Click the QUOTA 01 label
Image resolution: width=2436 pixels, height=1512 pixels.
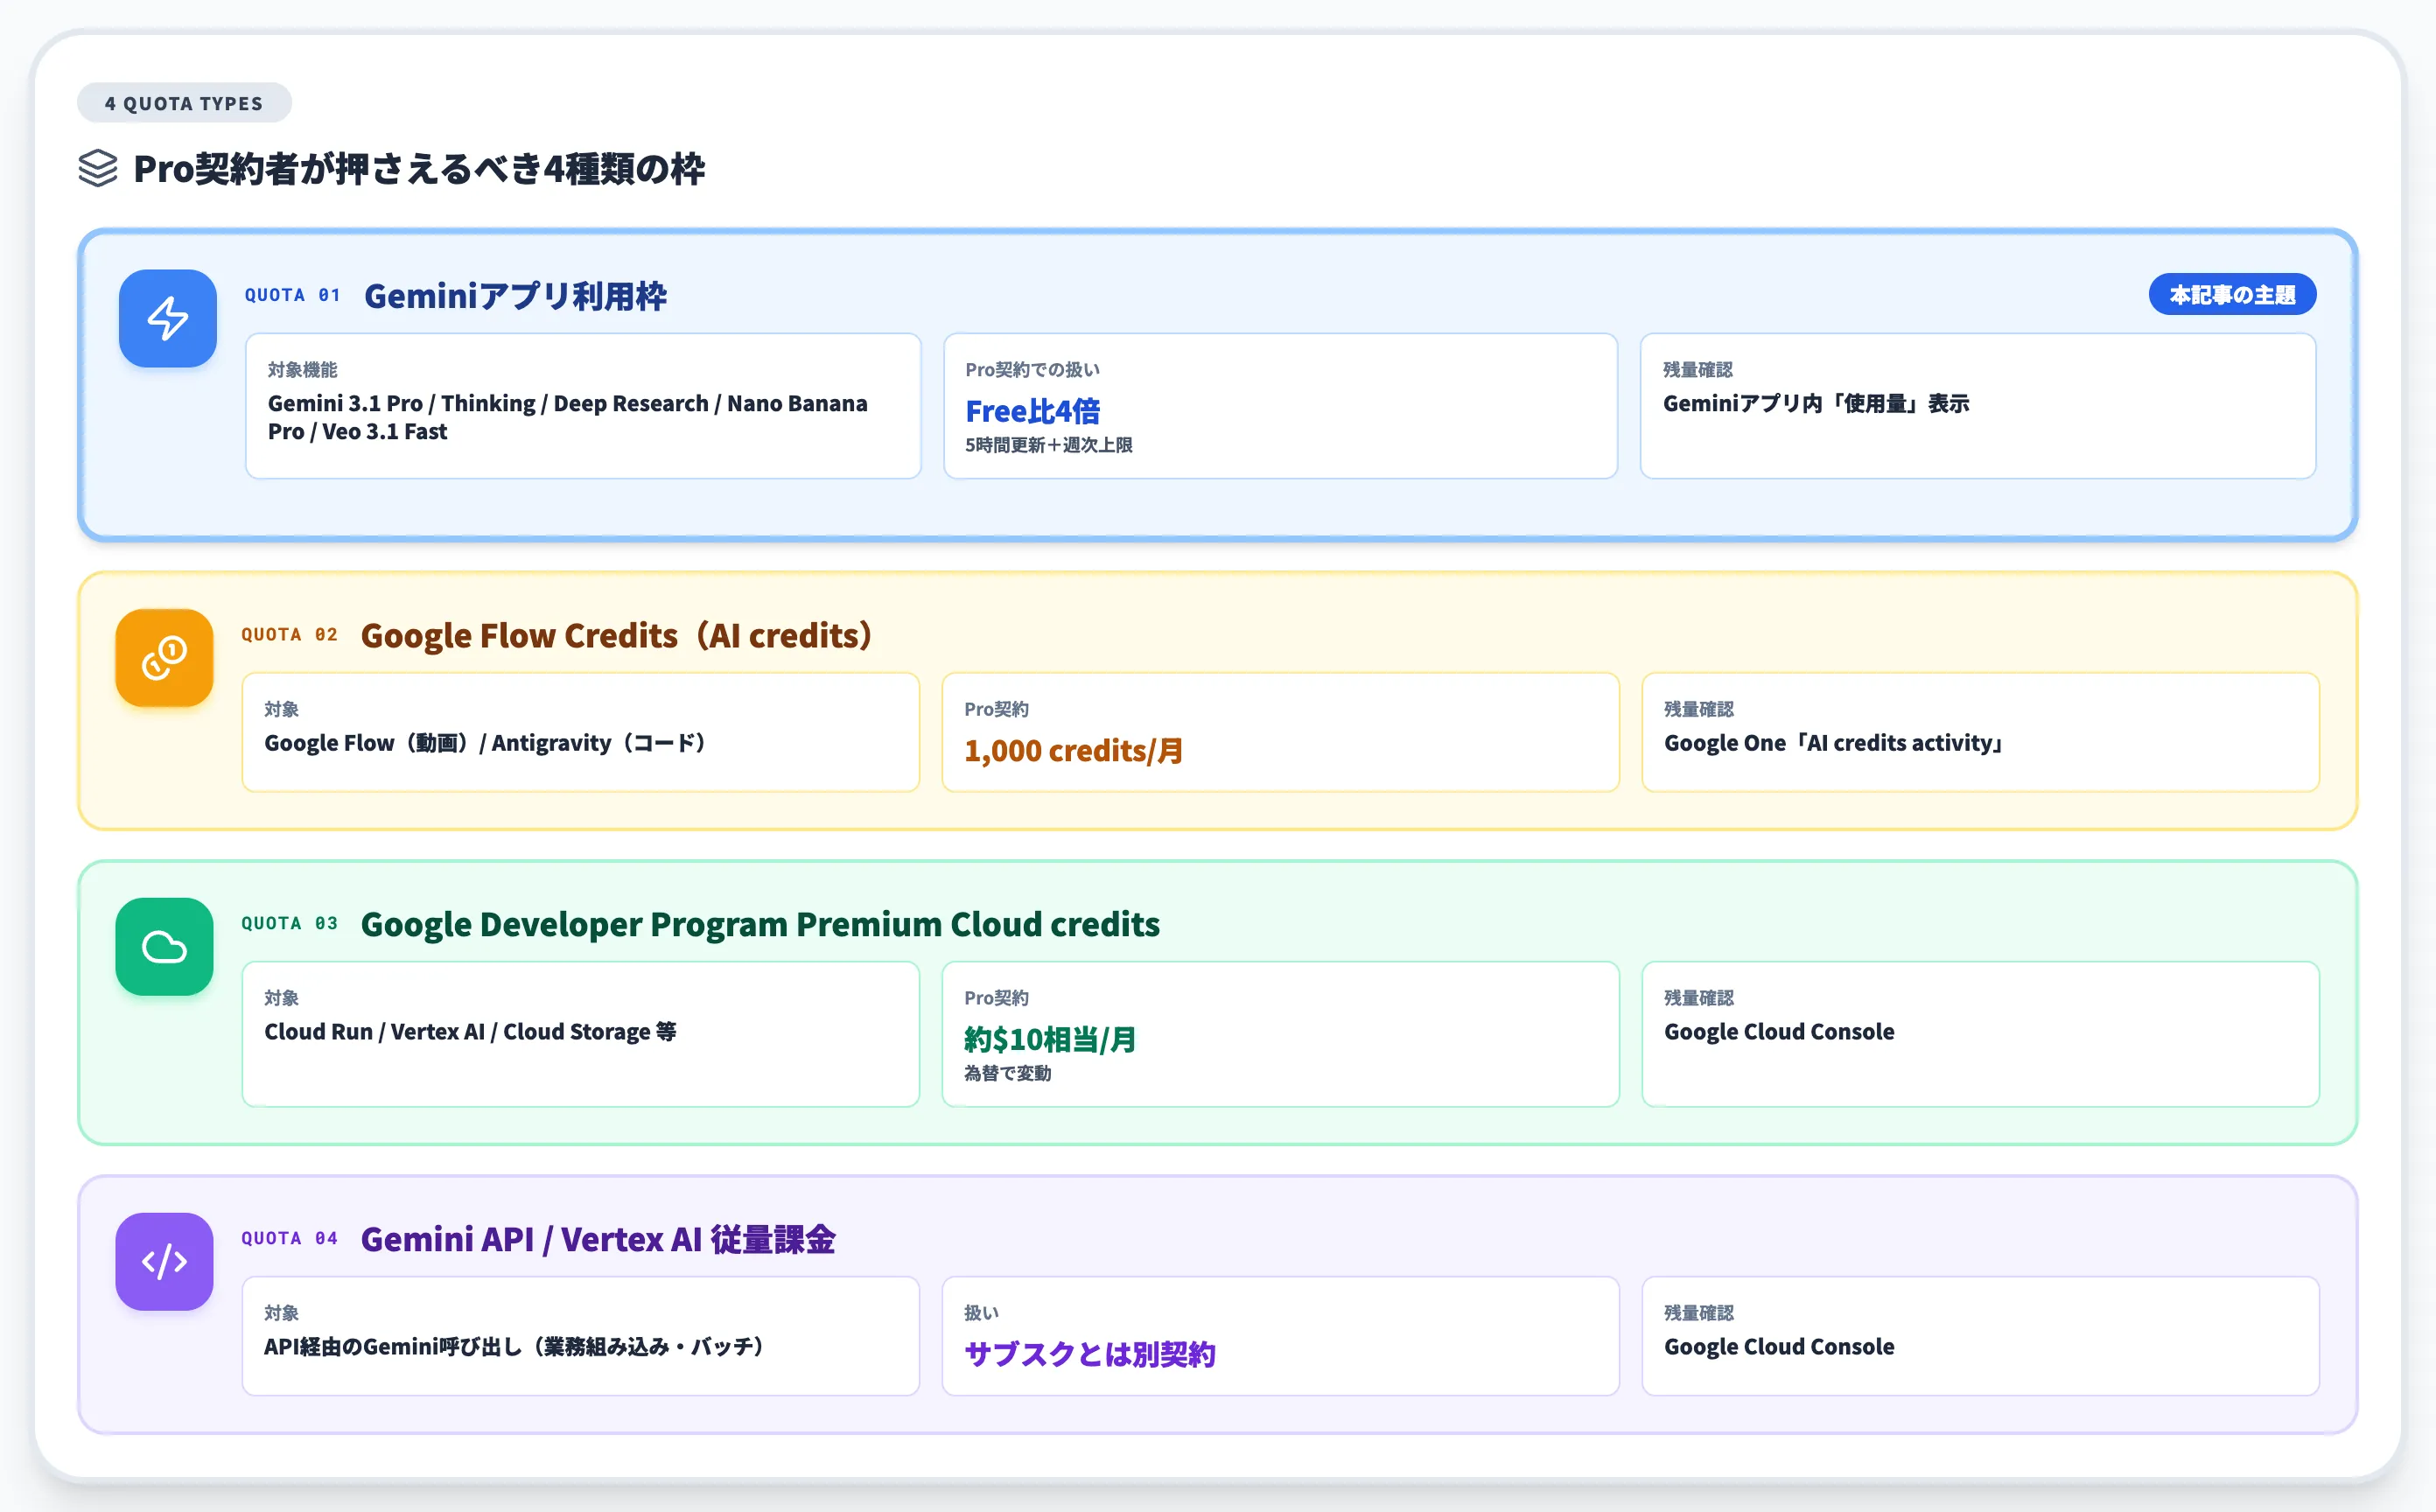[293, 295]
